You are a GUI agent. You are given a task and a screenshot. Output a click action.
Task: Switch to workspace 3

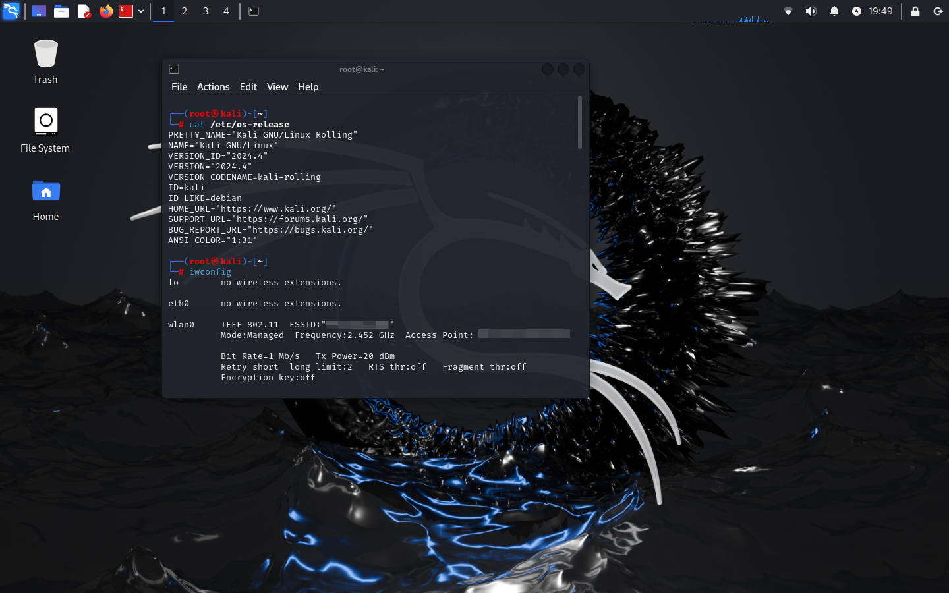point(206,11)
